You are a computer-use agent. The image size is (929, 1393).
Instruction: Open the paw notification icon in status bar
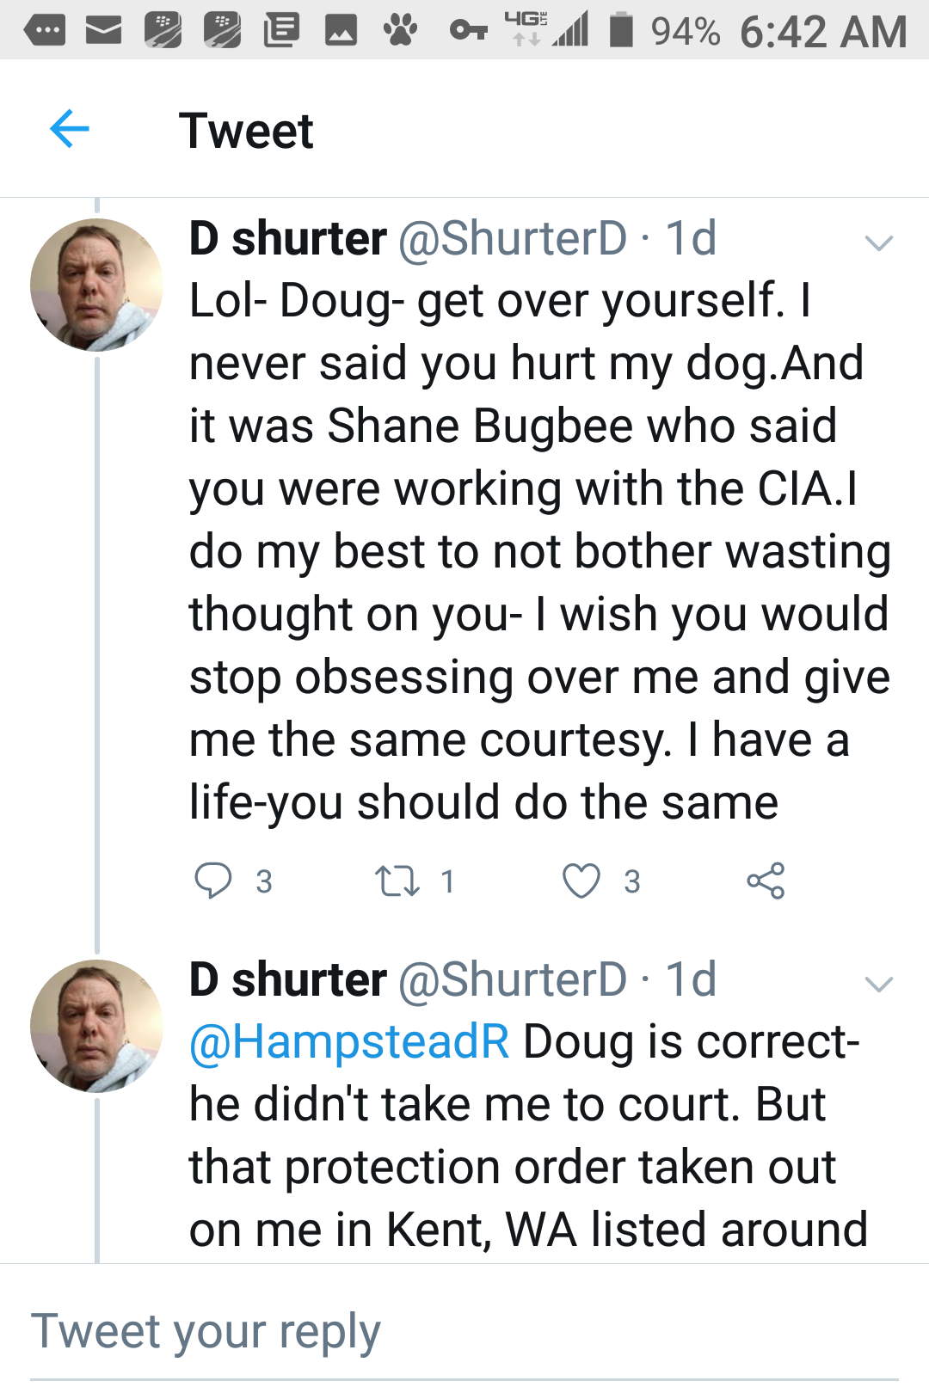(400, 31)
